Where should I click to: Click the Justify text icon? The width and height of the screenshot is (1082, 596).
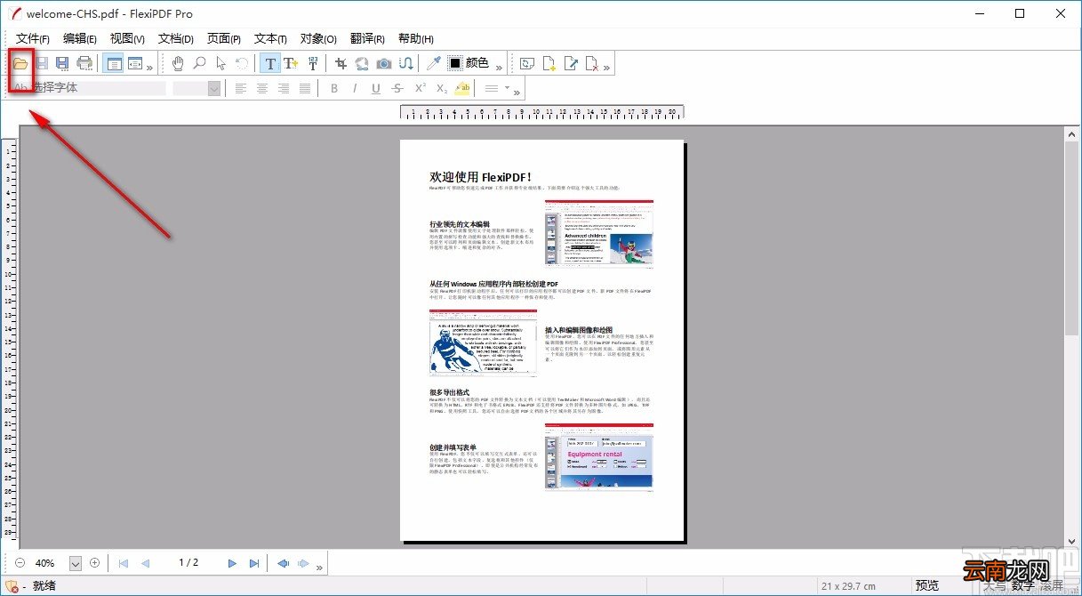point(305,88)
